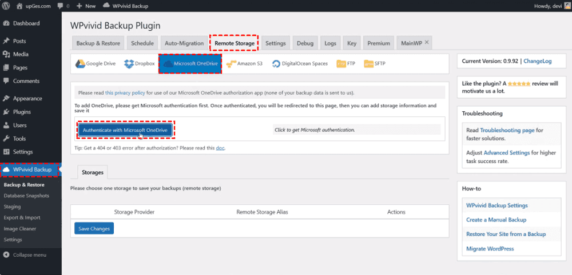Select WPvivid Backup in the sidebar
The width and height of the screenshot is (572, 275).
pos(31,170)
